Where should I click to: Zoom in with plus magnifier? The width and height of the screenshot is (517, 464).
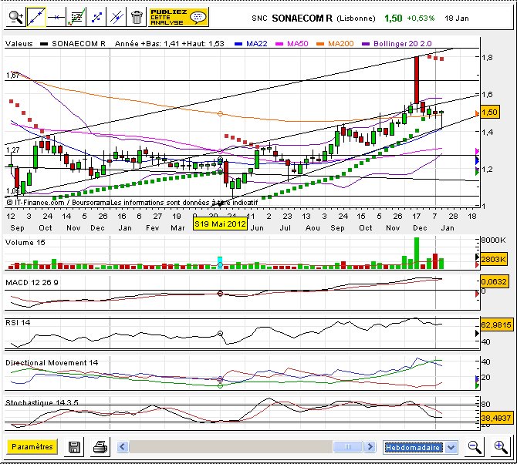[x=501, y=447]
